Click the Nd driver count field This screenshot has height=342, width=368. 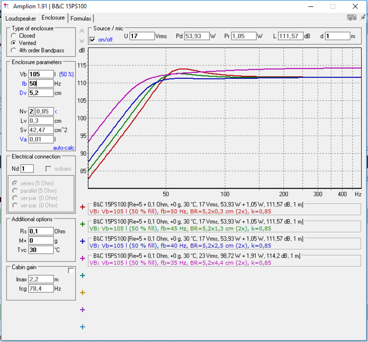tap(27, 169)
